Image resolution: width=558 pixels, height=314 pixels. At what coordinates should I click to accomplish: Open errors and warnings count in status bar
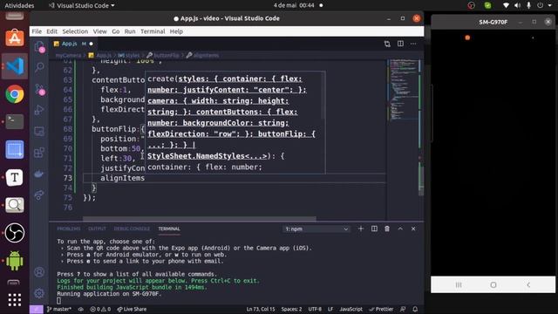point(100,309)
